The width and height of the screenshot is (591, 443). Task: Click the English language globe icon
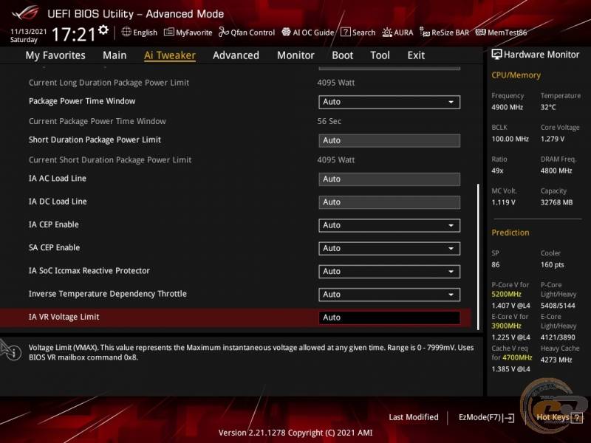pyautogui.click(x=126, y=32)
